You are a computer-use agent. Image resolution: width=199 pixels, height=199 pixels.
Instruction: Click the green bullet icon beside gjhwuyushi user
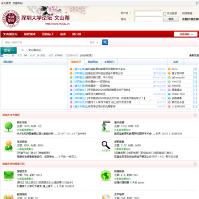click(170, 77)
